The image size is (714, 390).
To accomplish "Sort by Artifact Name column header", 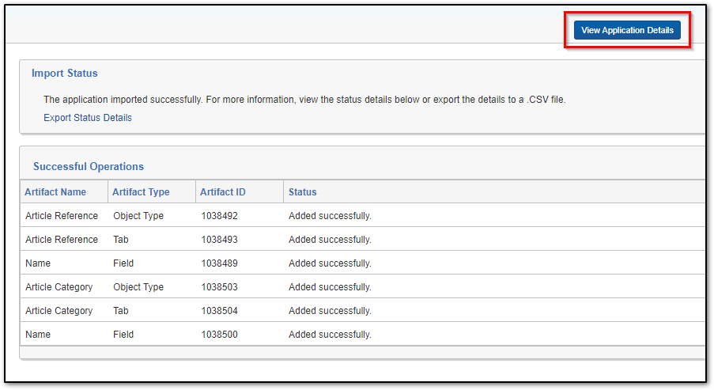I will point(55,191).
